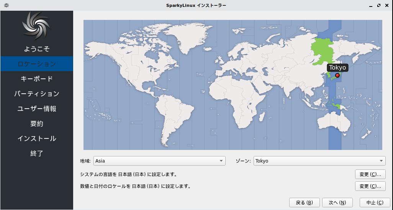
Task: Select the ユーザー情報 step in sidebar
Action: [37, 109]
